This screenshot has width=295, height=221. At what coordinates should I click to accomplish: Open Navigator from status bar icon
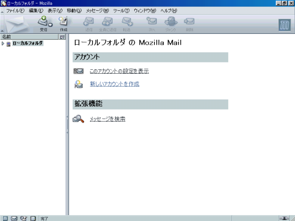tap(5, 219)
